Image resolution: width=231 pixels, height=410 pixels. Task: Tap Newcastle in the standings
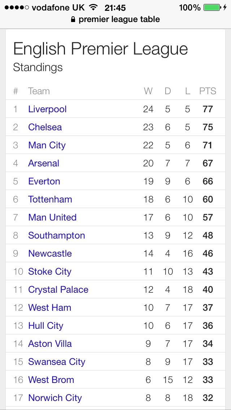pyautogui.click(x=50, y=253)
